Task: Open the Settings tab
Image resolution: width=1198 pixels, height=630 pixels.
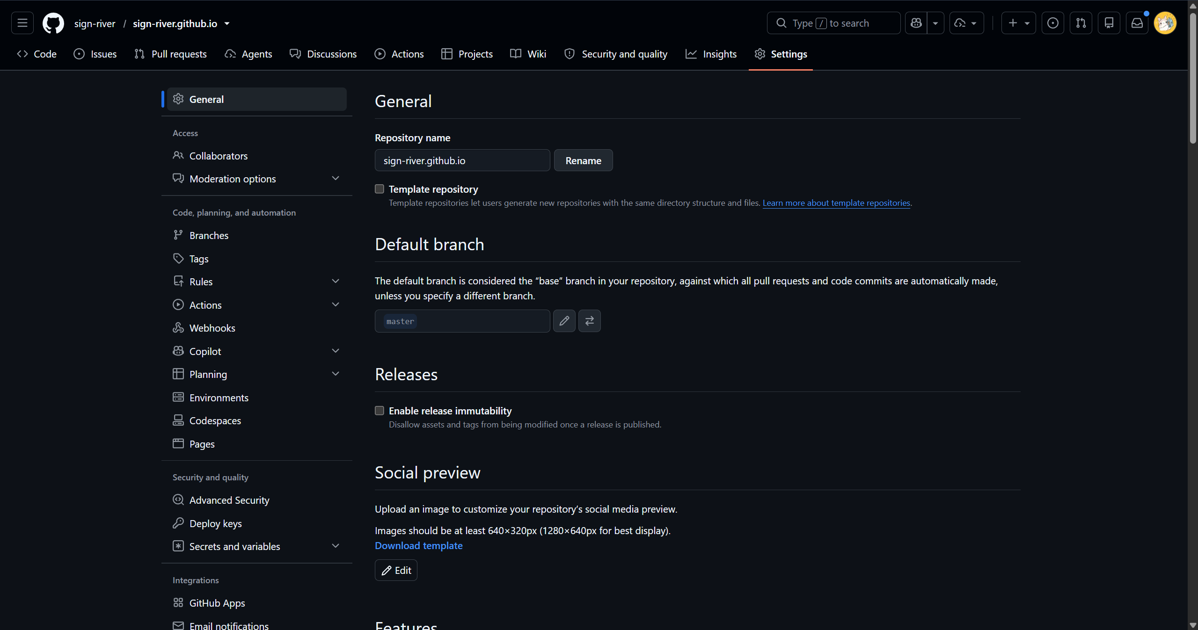Action: 781,54
